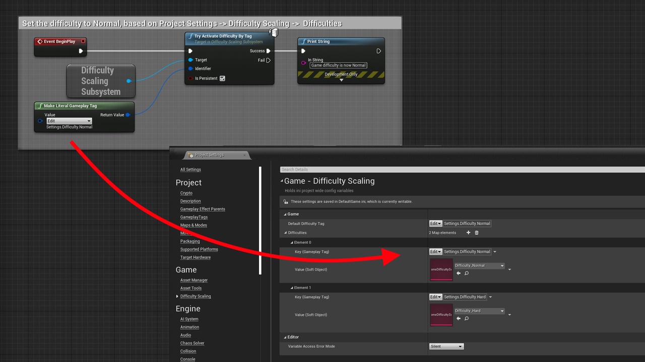Screen dimensions: 645x362
Task: Click the In String text field
Action: pyautogui.click(x=338, y=65)
